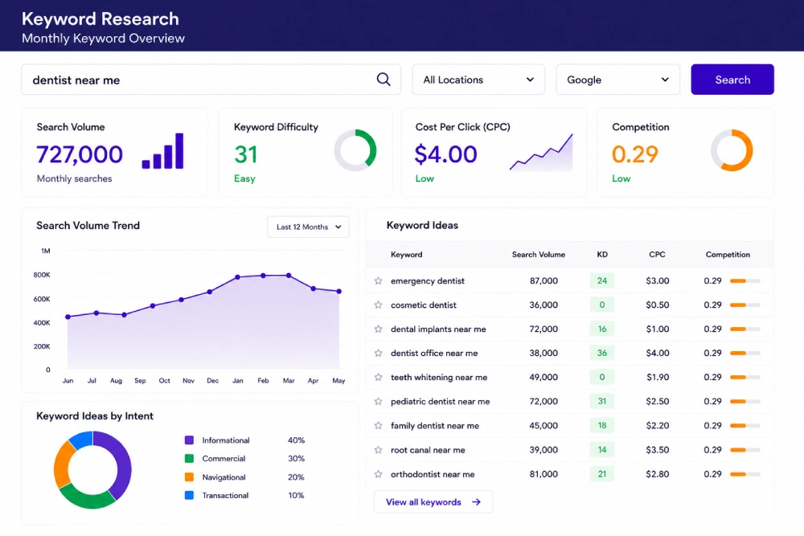The width and height of the screenshot is (804, 536).
Task: Click the Feb data point on trend chart
Action: tap(263, 276)
